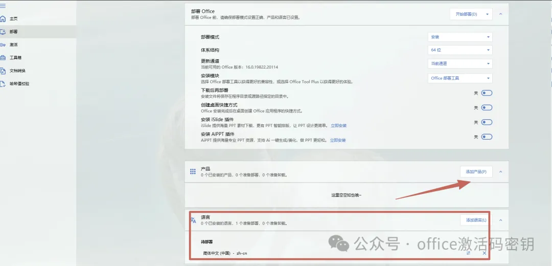Click the 部署 Office section heading

tap(203, 11)
